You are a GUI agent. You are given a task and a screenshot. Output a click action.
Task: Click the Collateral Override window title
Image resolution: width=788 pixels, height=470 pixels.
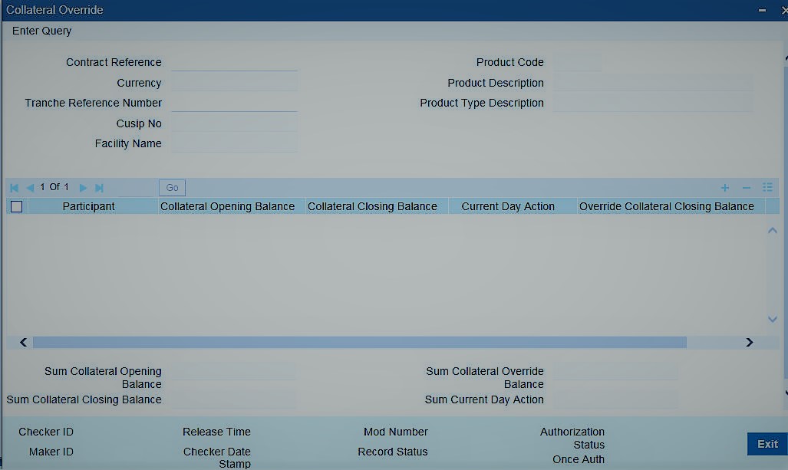(x=54, y=10)
